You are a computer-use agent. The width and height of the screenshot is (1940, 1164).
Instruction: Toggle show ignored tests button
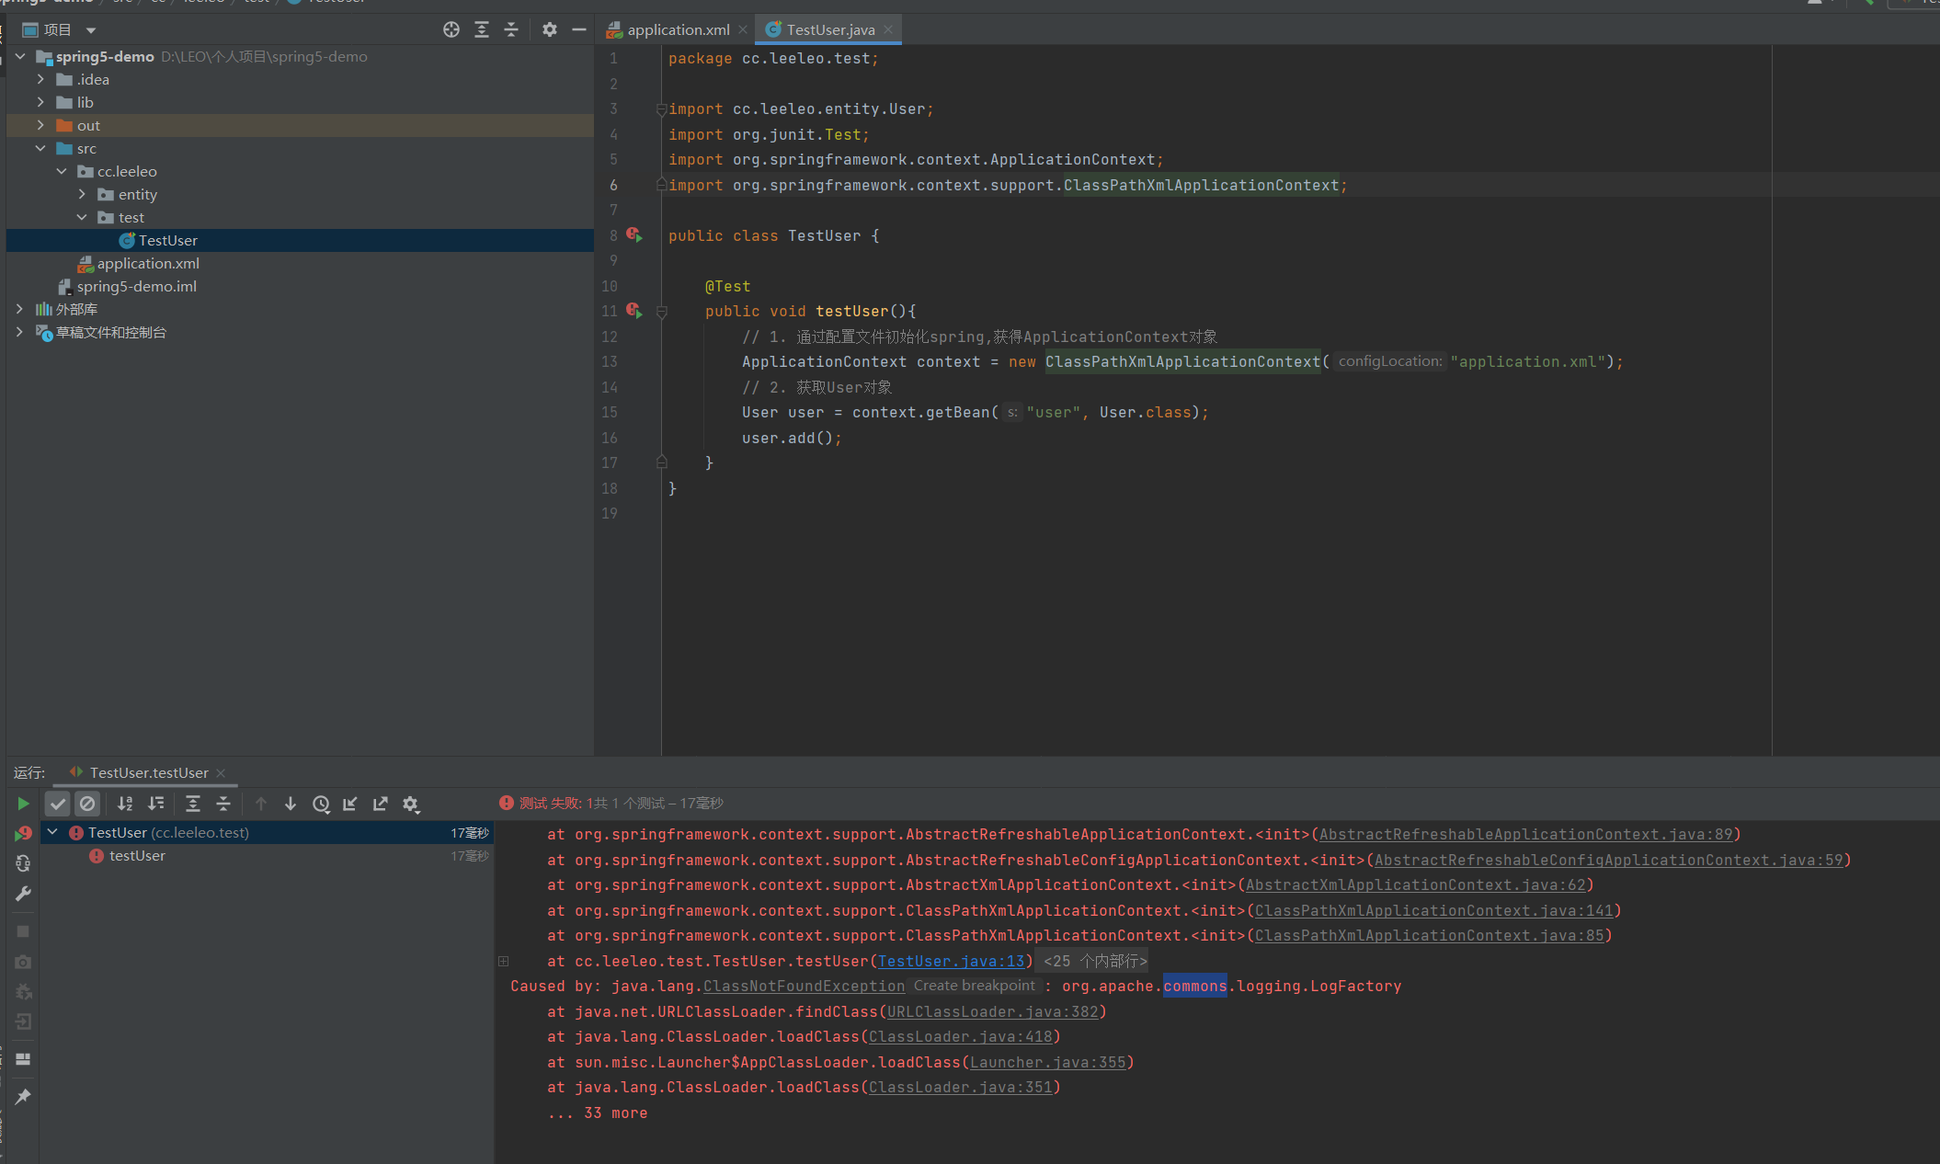tap(87, 804)
